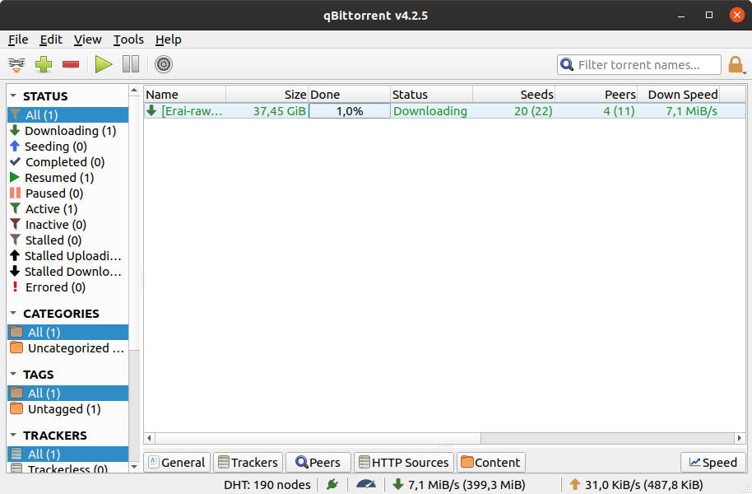This screenshot has height=494, width=752.
Task: Select All (1) under TRACKERS
Action: coord(68,454)
